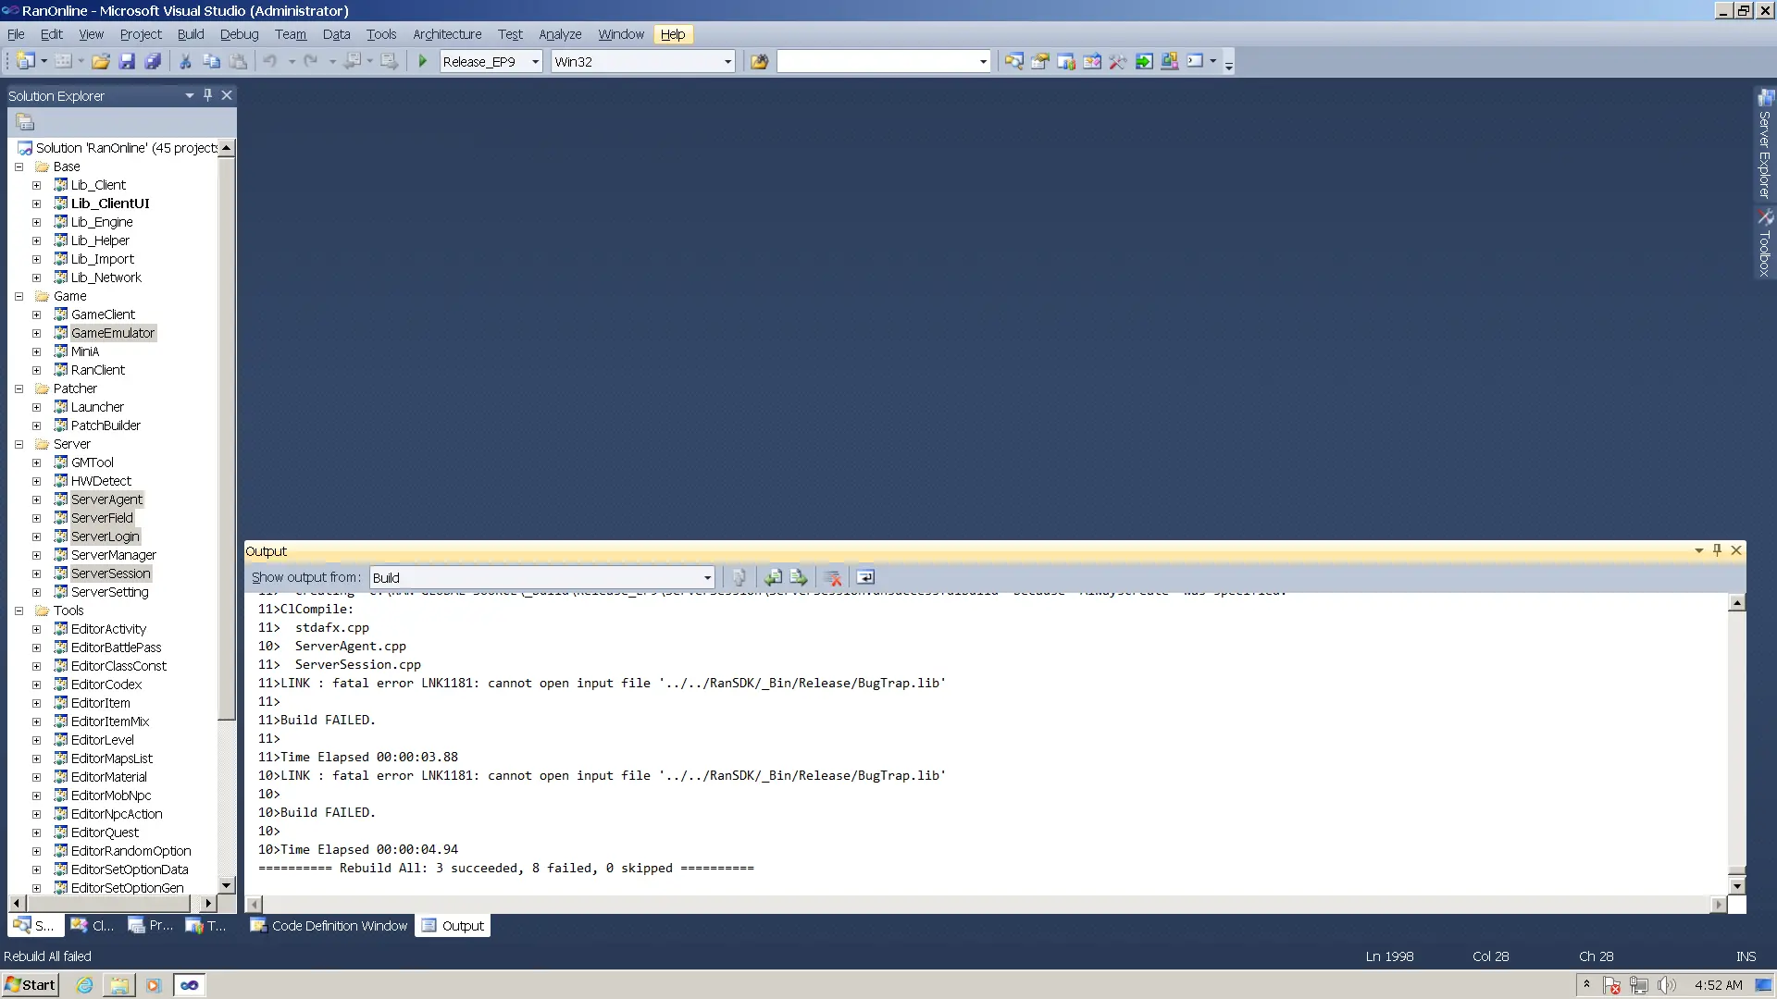
Task: Click the Save All toolbar icon
Action: pos(153,61)
